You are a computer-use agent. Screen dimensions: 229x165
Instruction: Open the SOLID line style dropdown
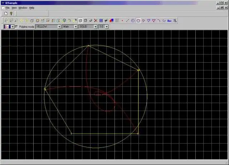(x=96, y=26)
